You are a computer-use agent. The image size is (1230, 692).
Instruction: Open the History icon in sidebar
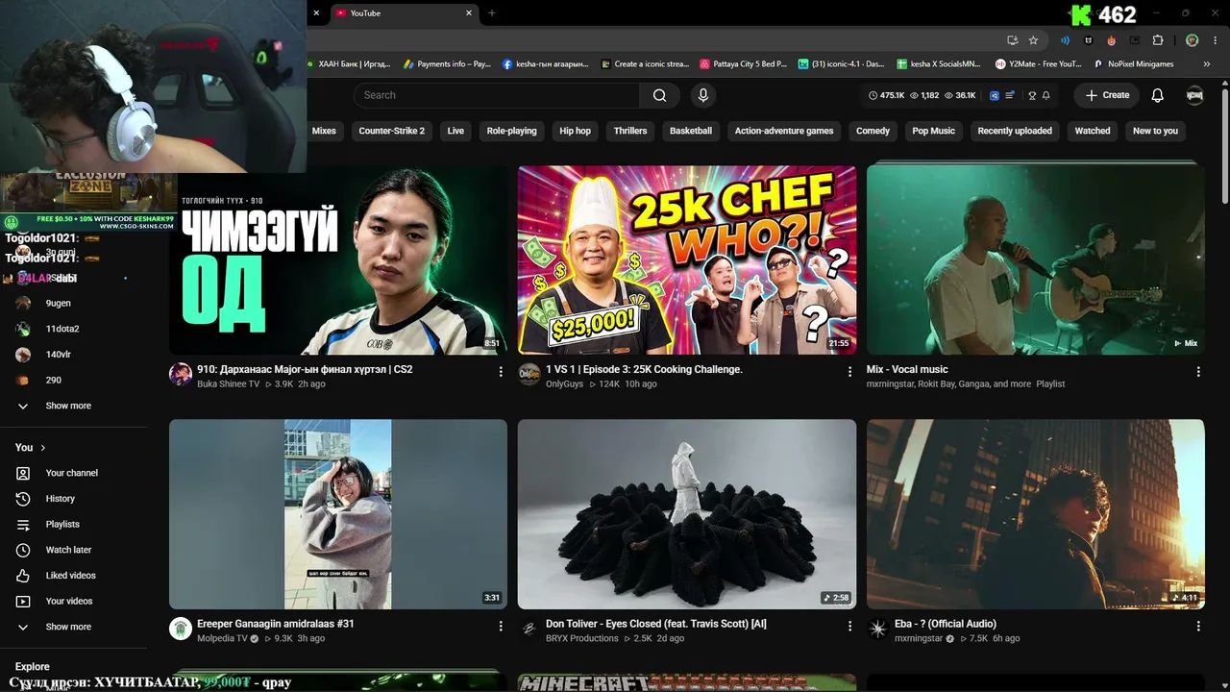[23, 499]
